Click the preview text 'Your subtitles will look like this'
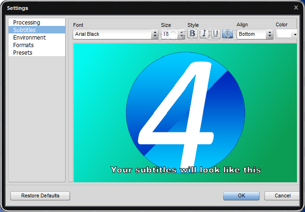The height and width of the screenshot is (212, 305). pyautogui.click(x=186, y=170)
